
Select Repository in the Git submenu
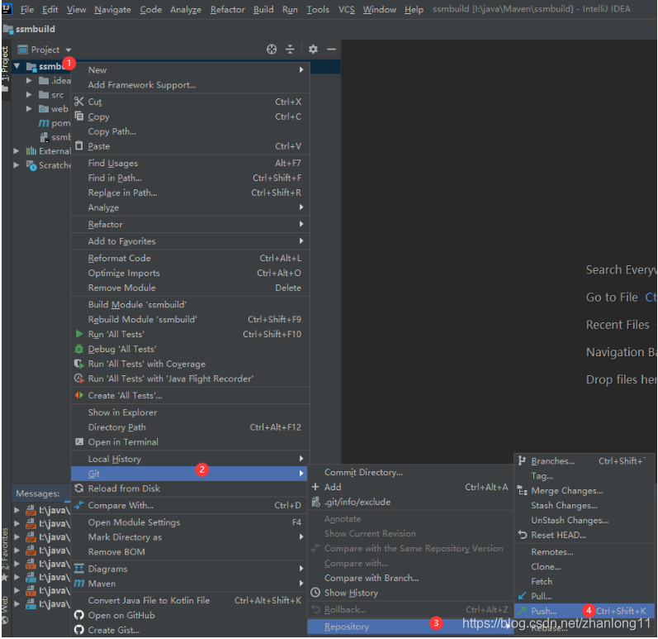click(x=410, y=627)
